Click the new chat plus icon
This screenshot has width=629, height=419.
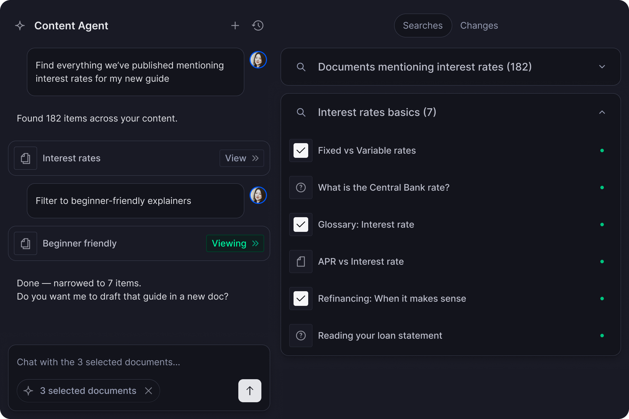point(235,25)
